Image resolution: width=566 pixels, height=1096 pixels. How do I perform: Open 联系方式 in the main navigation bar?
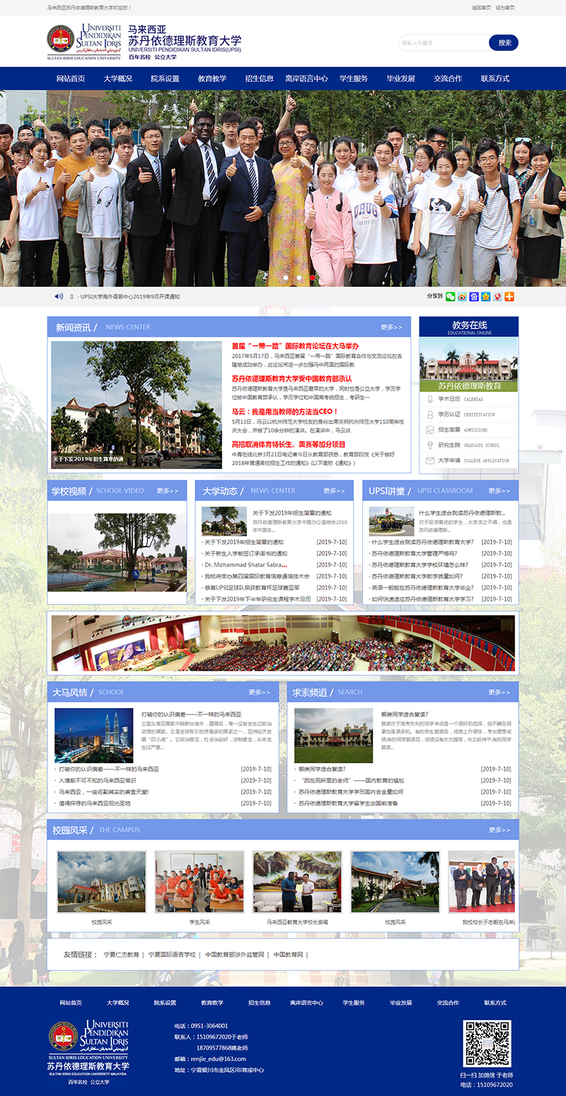click(495, 79)
